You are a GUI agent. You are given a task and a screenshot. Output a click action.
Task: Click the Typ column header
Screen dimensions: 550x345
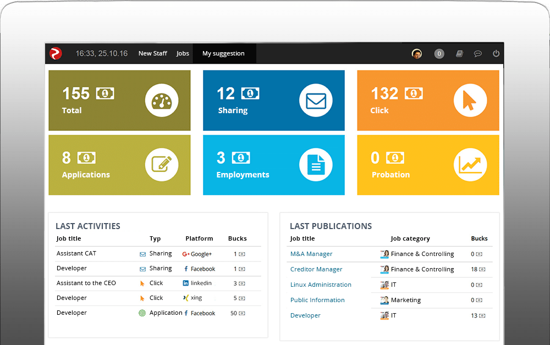click(155, 239)
